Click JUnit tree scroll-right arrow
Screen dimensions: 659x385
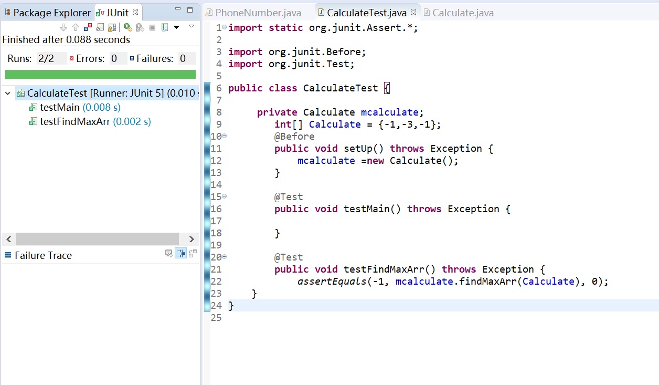192,239
